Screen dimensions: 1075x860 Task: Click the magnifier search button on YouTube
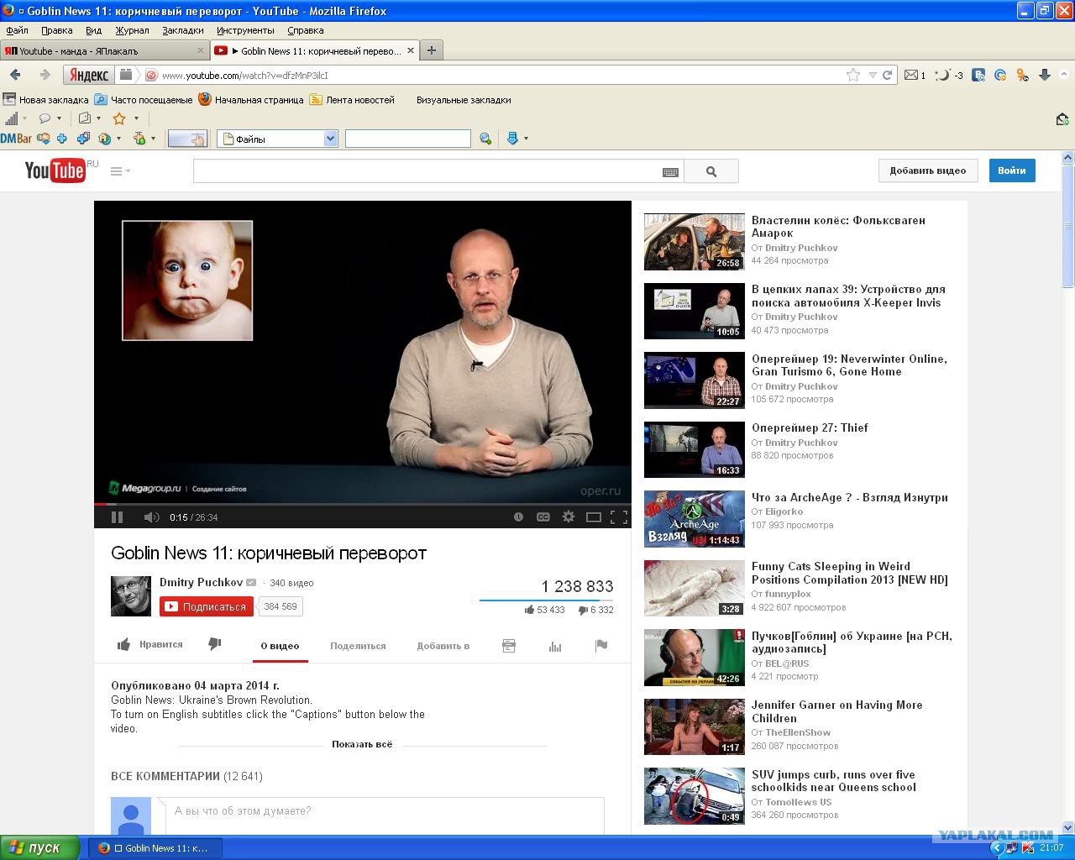(x=711, y=170)
